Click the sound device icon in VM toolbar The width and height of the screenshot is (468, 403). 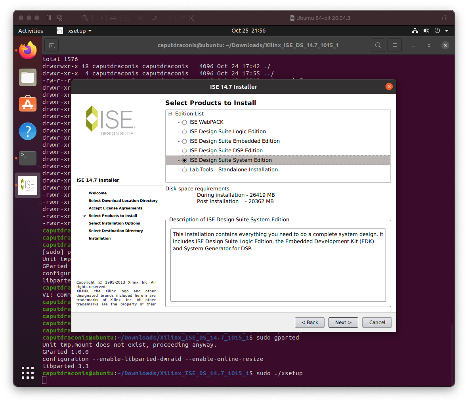[141, 18]
